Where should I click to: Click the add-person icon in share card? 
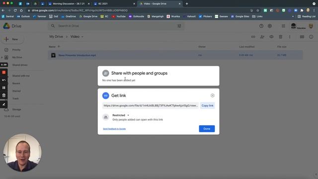coord(105,73)
